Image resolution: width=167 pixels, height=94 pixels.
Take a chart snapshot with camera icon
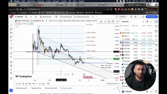[x=143, y=17]
